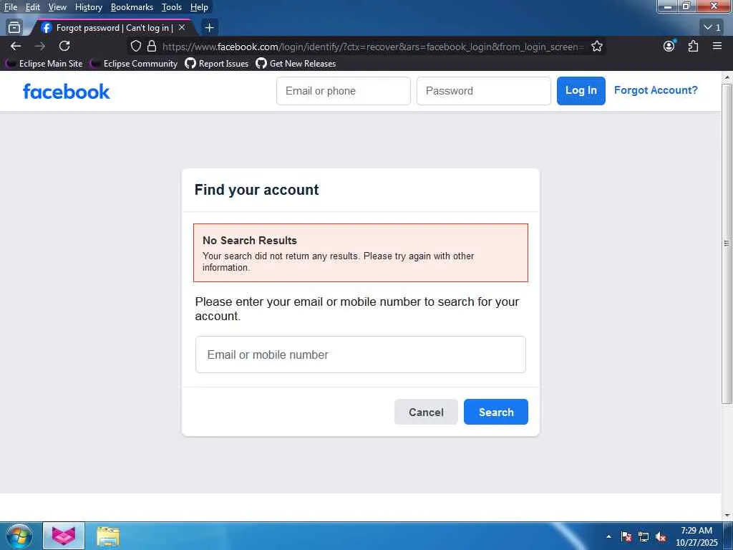Open the Report Issues bookmark
Image resolution: width=733 pixels, height=550 pixels.
pos(216,64)
